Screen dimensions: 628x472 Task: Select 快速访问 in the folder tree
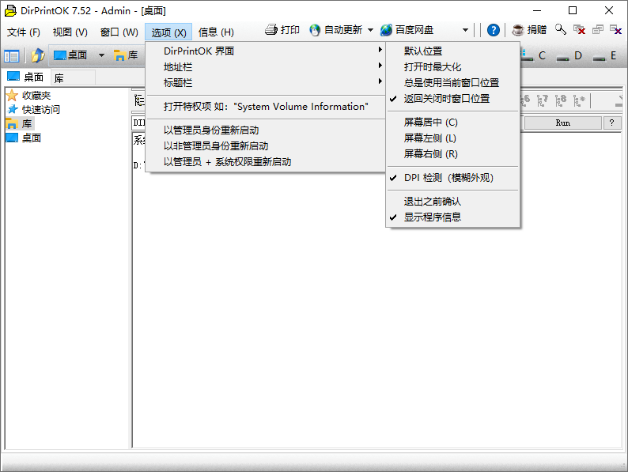(33, 109)
